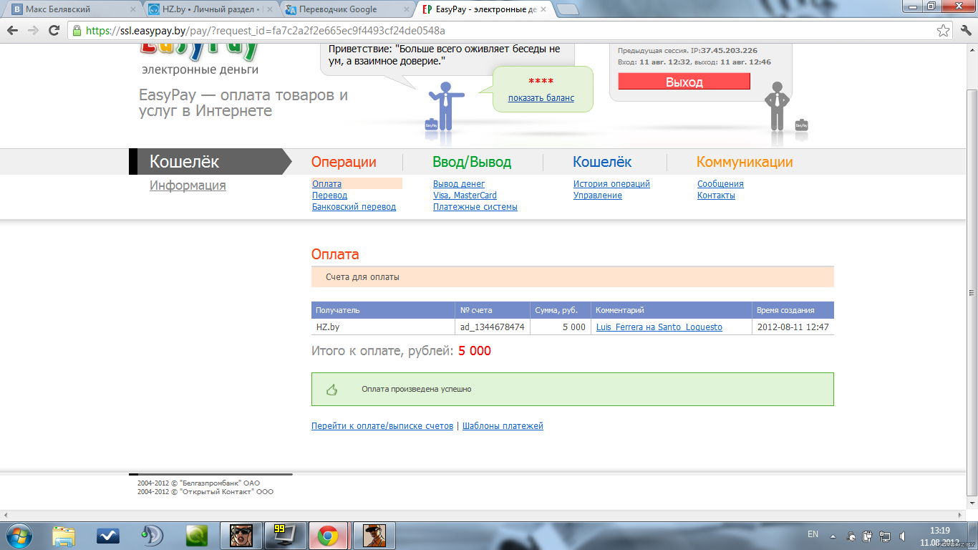Open Платежные системы link
The image size is (978, 550).
pos(475,207)
